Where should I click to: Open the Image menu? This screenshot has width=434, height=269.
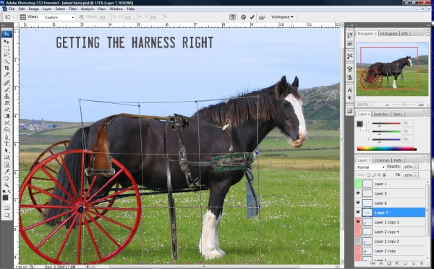(33, 9)
